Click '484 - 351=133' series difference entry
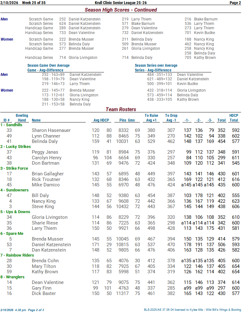 click(159, 75)
